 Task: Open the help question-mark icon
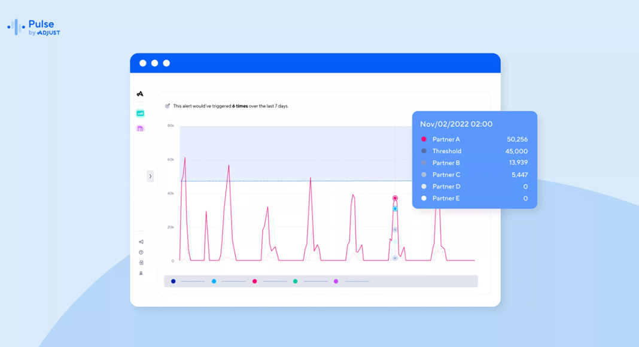coord(141,252)
